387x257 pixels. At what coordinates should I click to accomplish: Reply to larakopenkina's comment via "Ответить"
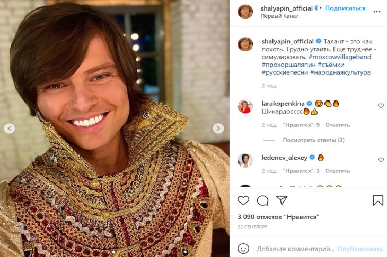point(338,125)
